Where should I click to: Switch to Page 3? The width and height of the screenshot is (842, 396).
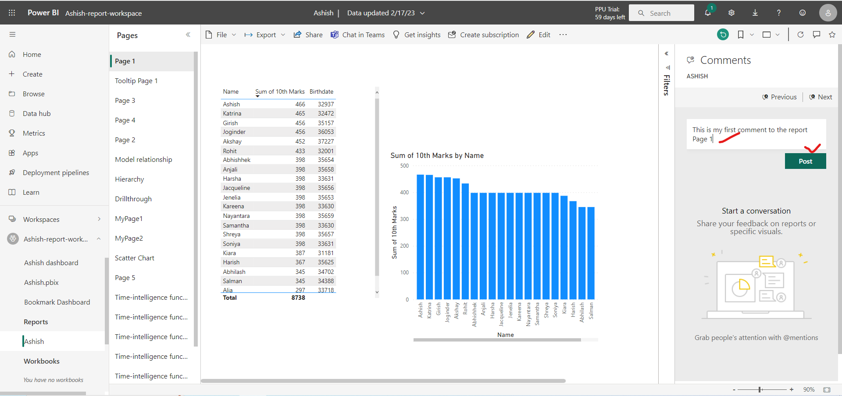coord(125,100)
